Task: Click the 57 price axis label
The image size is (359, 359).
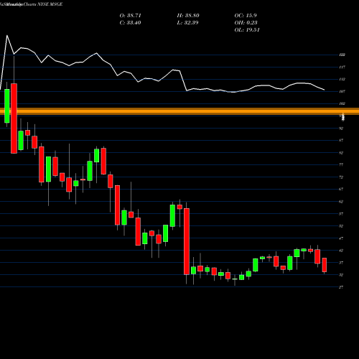Action: [341, 214]
